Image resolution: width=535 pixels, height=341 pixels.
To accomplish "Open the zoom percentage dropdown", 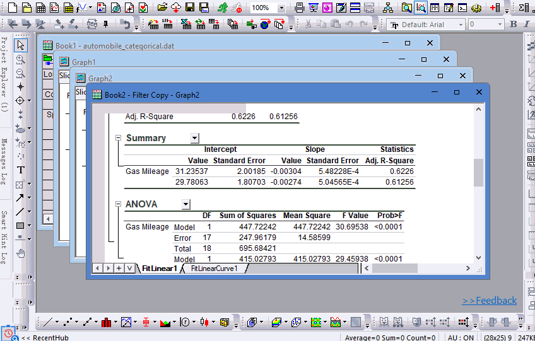I will pyautogui.click(x=281, y=8).
